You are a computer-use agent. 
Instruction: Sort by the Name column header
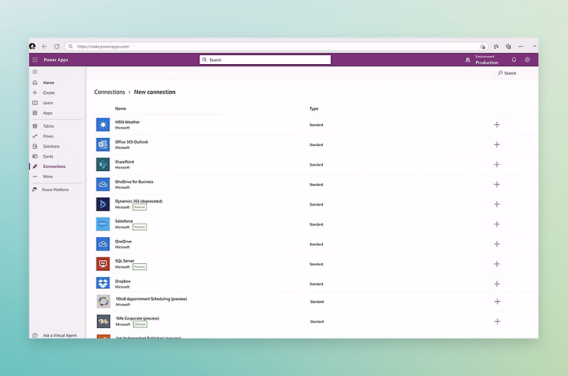coord(121,109)
